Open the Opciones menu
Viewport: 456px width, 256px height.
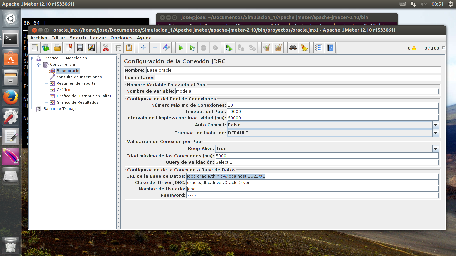click(x=122, y=38)
